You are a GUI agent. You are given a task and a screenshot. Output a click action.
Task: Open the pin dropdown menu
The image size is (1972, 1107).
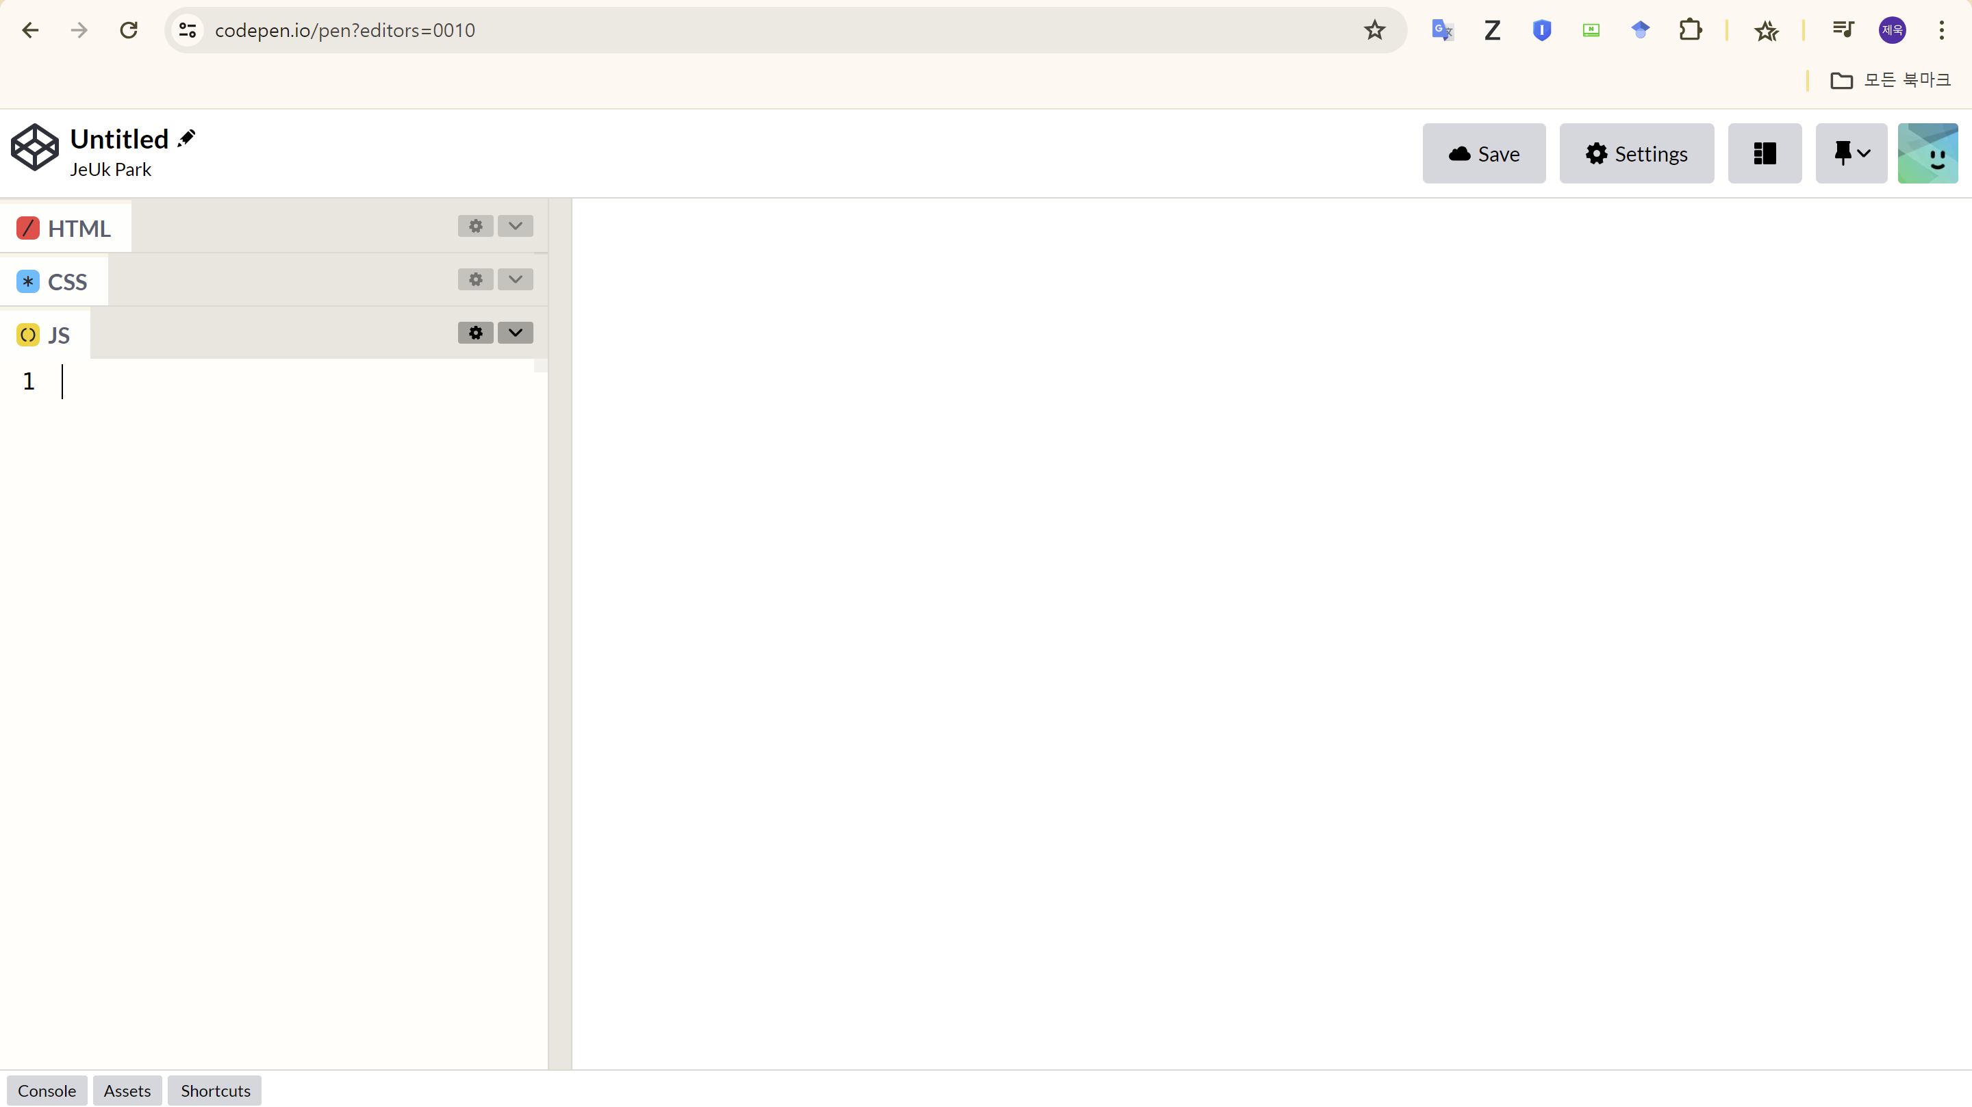pyautogui.click(x=1850, y=154)
